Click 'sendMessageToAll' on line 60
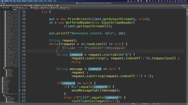This screenshot has width=188, height=105. pyautogui.click(x=86, y=90)
